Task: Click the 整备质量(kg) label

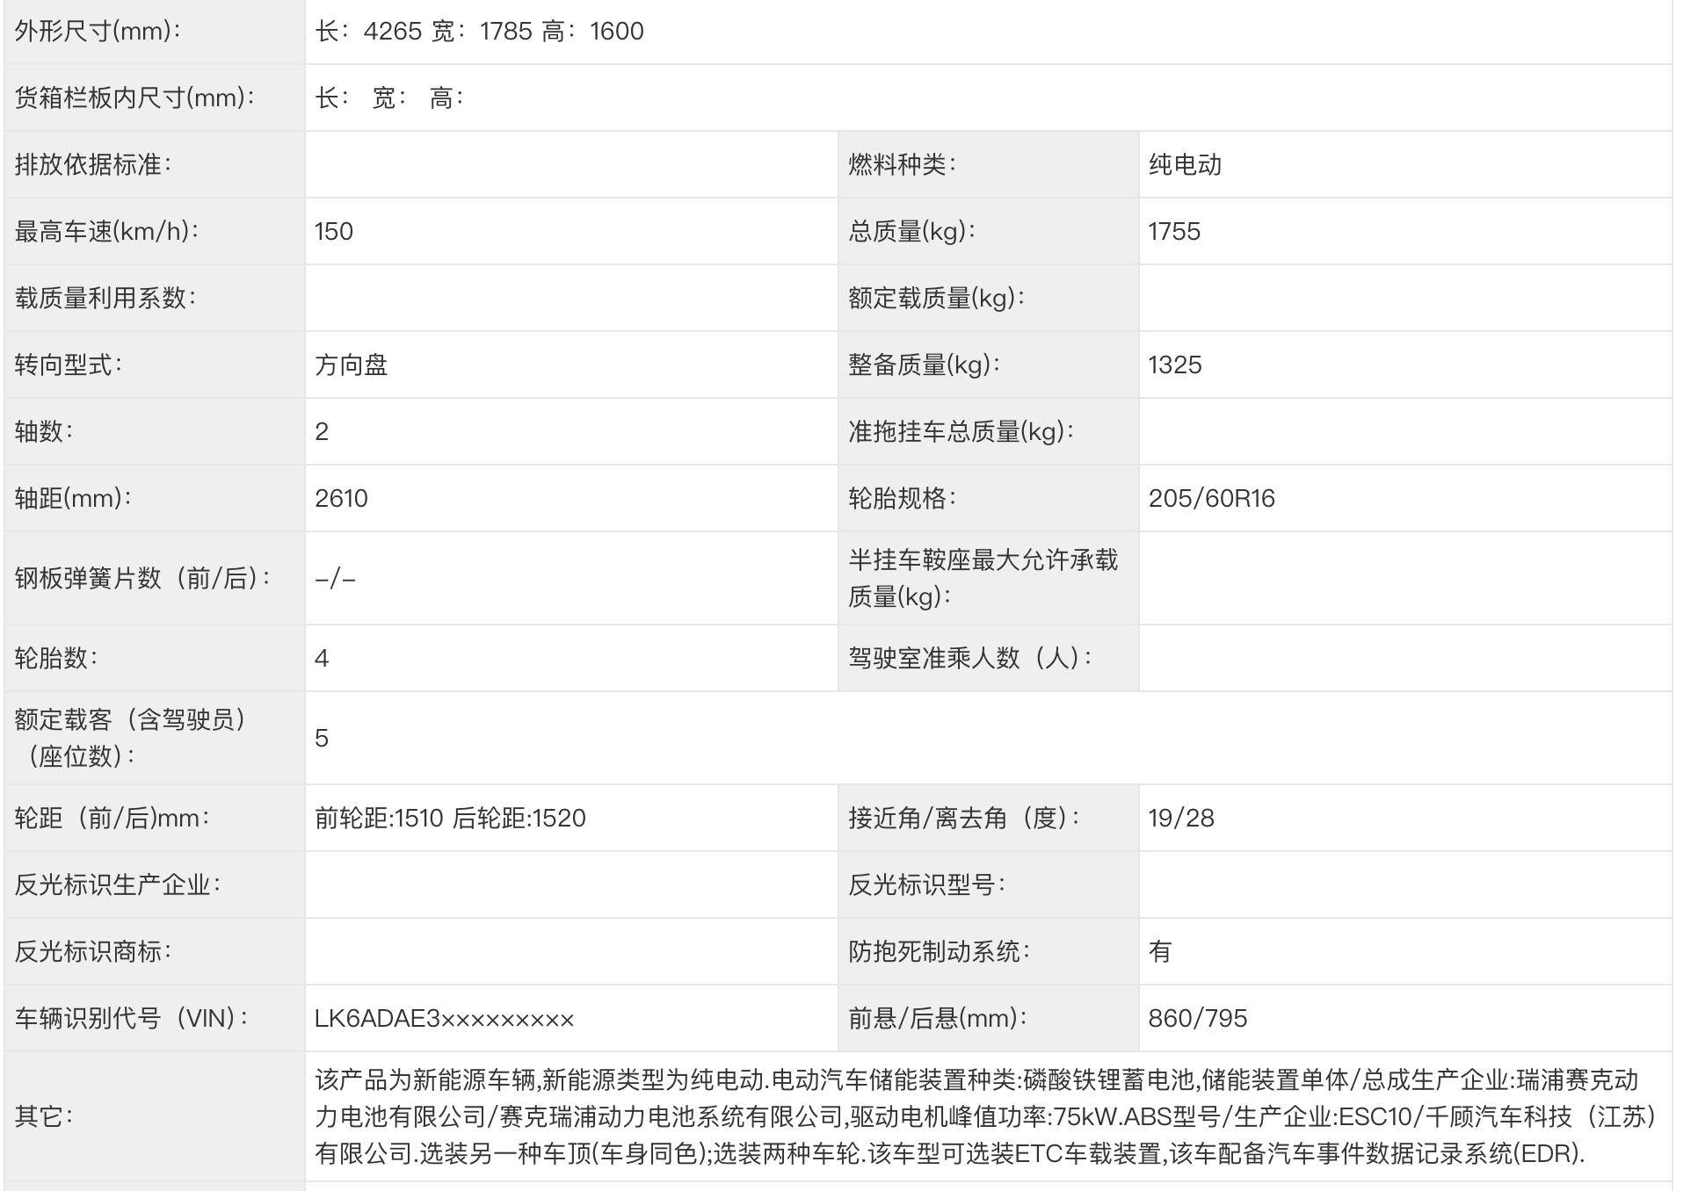Action: coord(924,365)
